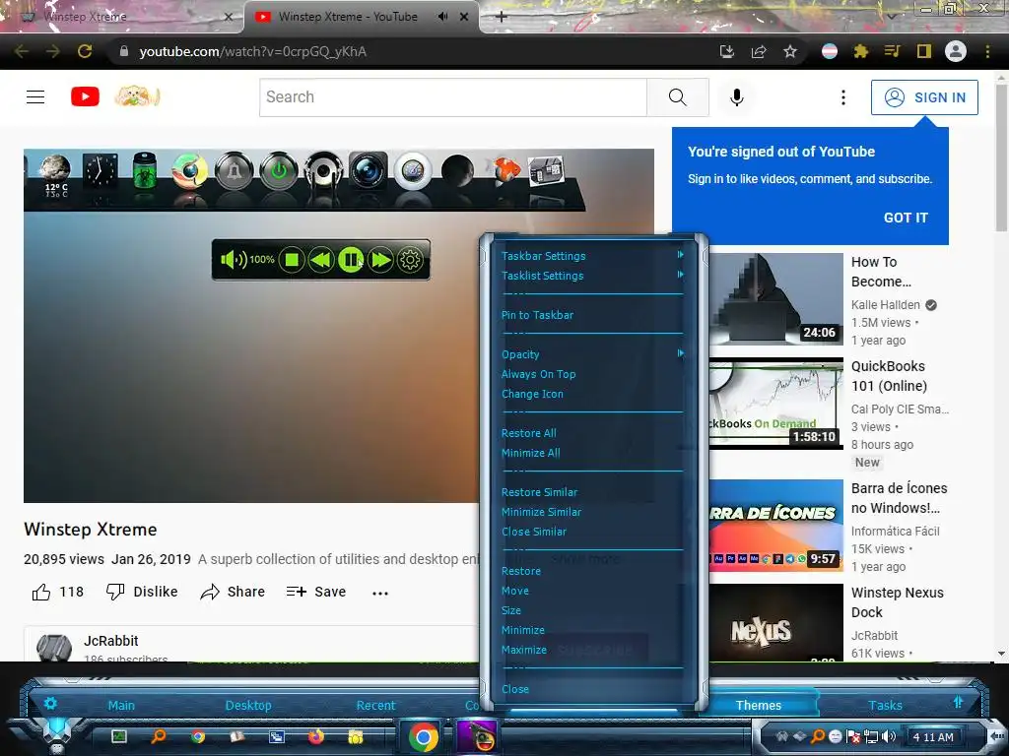Viewport: 1009px width, 756px height.
Task: Click the network monitor icon in system tray
Action: point(871,736)
